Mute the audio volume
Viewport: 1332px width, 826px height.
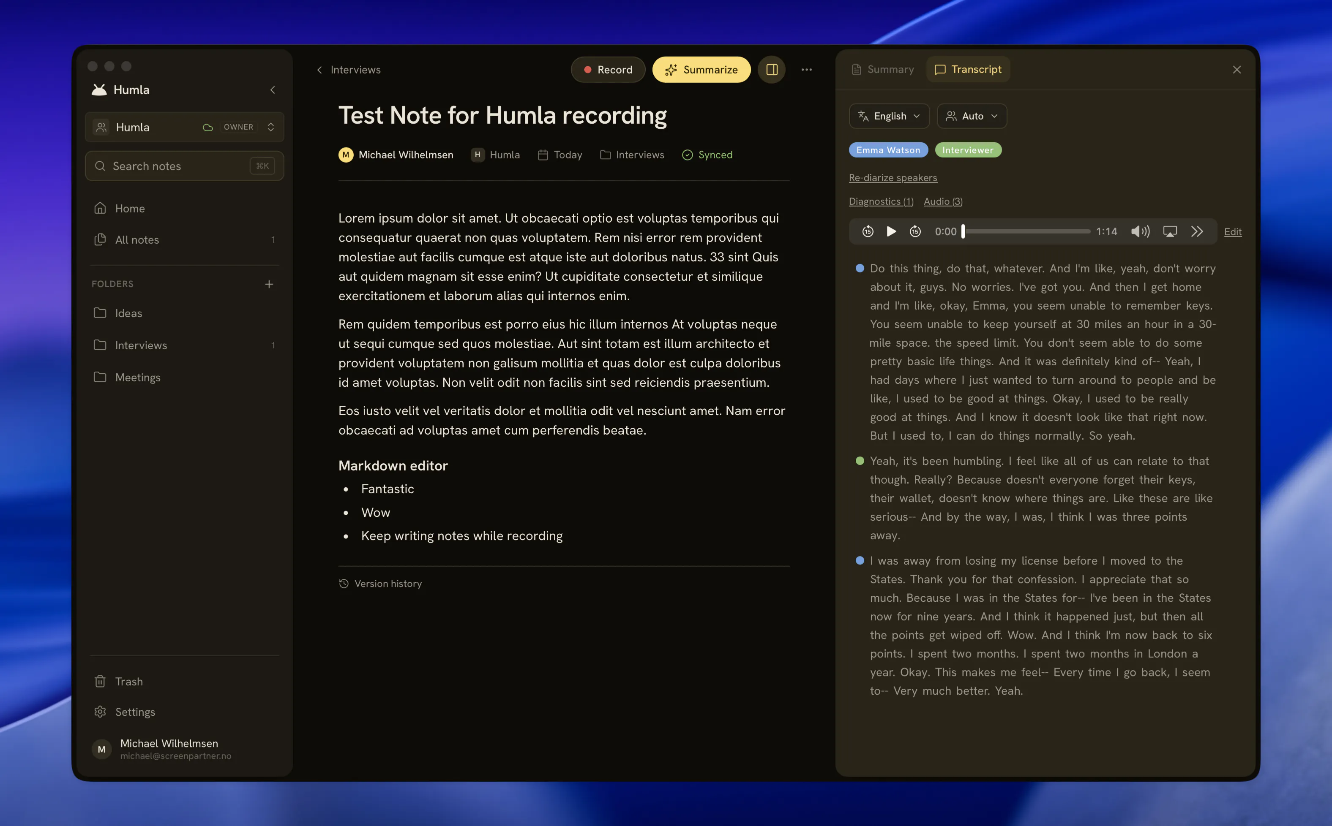click(x=1140, y=231)
